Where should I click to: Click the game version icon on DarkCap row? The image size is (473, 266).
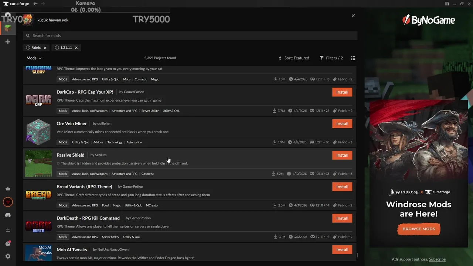click(312, 111)
